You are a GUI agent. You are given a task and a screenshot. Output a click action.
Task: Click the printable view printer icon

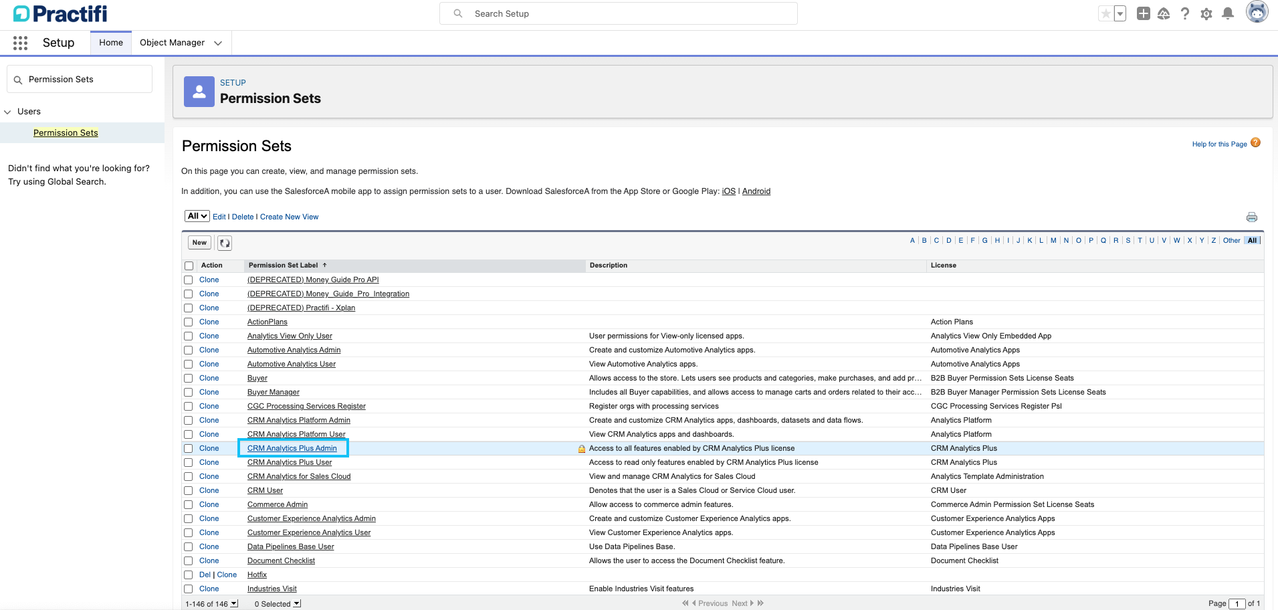[x=1252, y=217]
